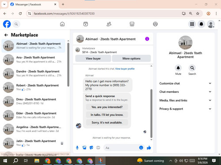
Task: Select the Messenger | Facebook browser tab
Action: pyautogui.click(x=34, y=4)
